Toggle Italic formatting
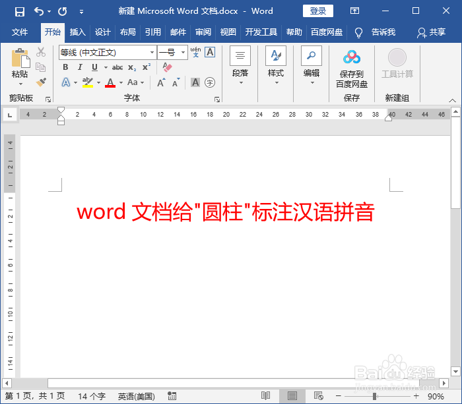Image resolution: width=462 pixels, height=404 pixels. pos(80,67)
